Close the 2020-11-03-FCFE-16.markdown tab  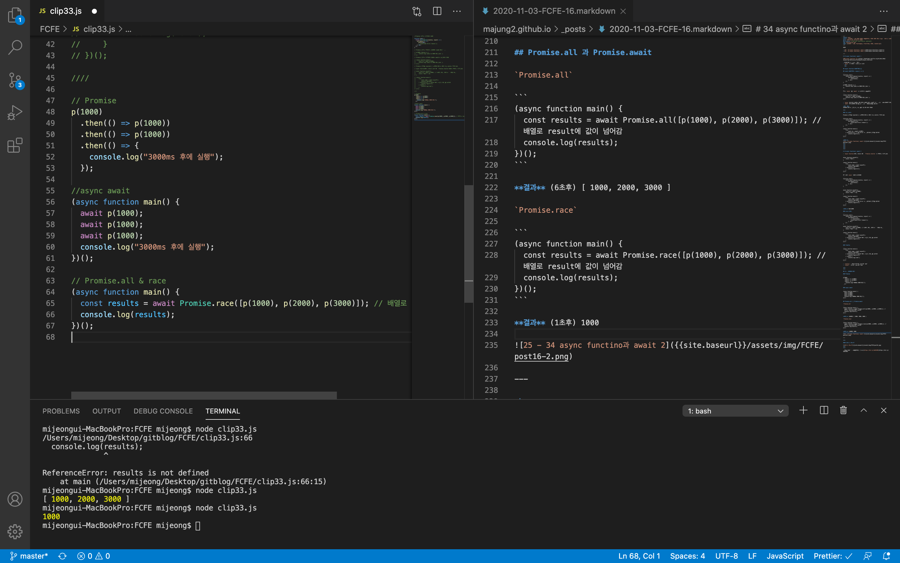[623, 11]
